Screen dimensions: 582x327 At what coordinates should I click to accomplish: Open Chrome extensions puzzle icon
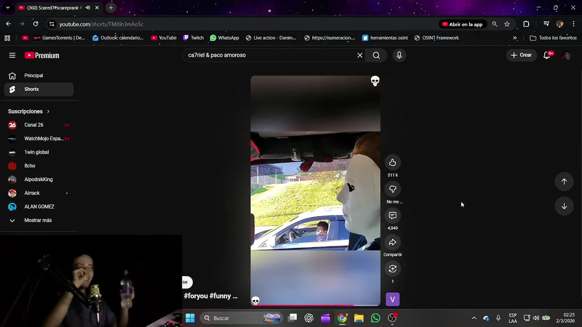[526, 24]
